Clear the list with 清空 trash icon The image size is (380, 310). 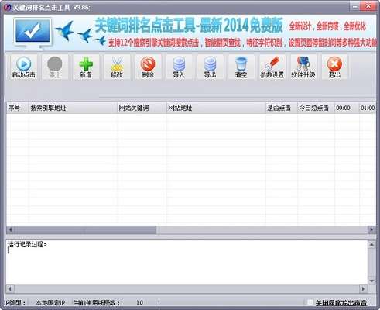pos(241,67)
